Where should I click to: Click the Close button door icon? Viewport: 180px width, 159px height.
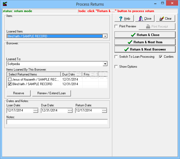click(141, 19)
